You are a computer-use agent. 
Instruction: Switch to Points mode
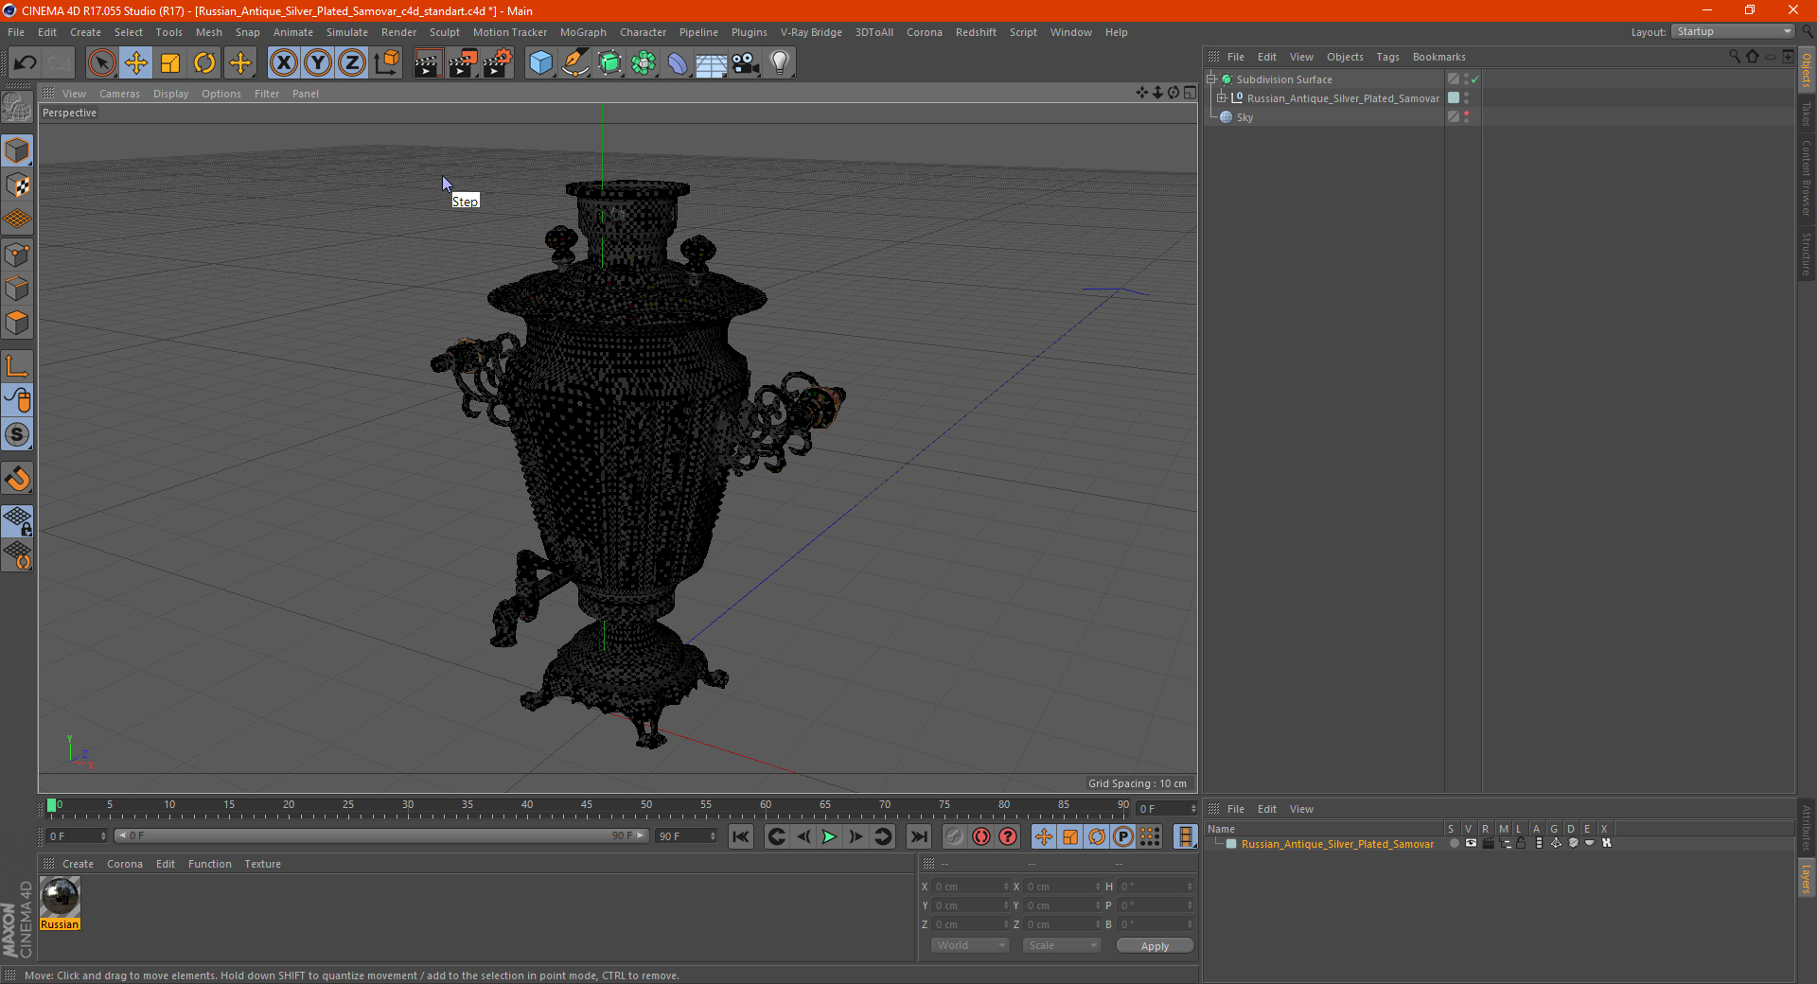(x=17, y=255)
